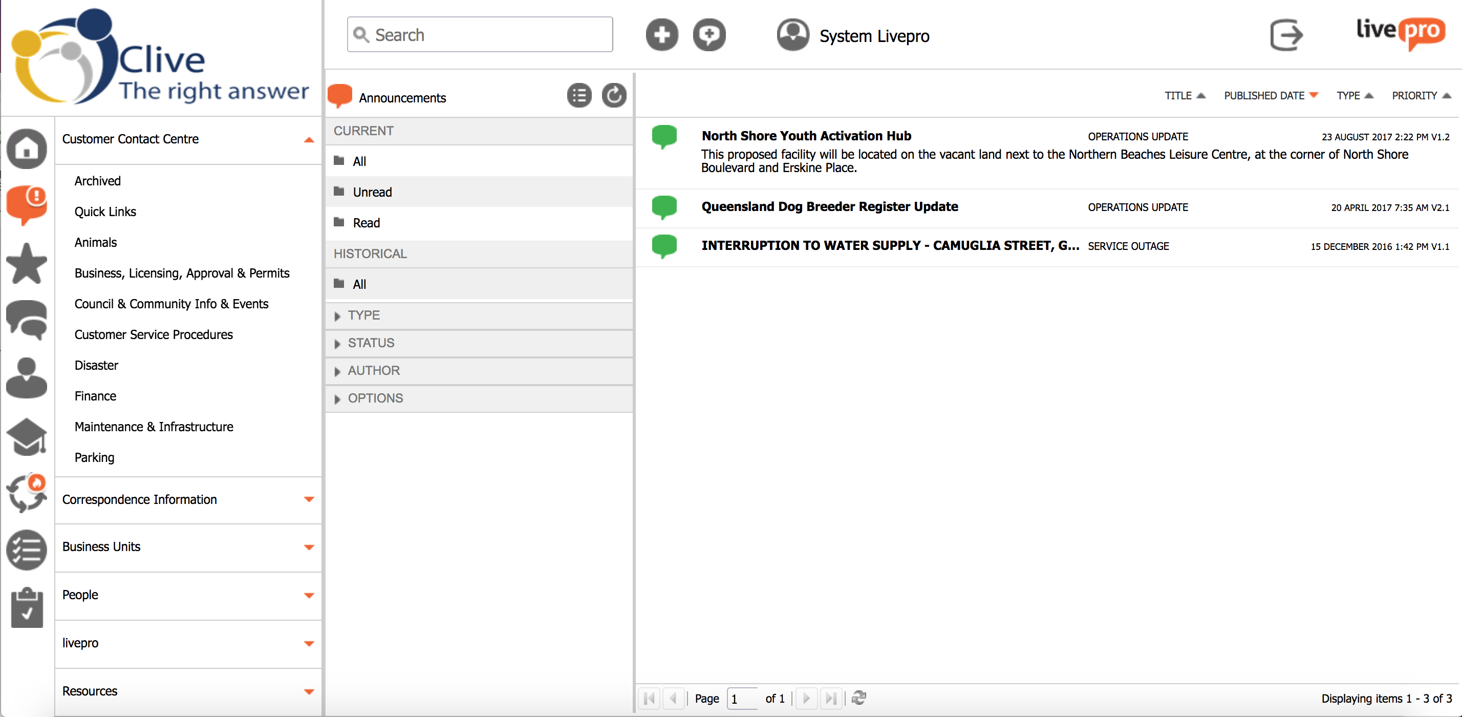The image size is (1462, 717).
Task: Open Queensland Dog Breeder Register Update
Action: coord(829,206)
